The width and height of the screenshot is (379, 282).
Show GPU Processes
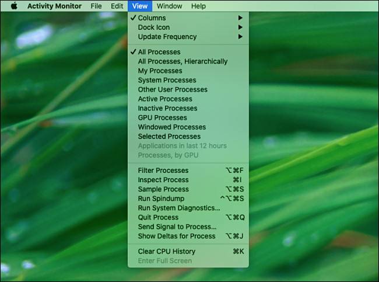[x=188, y=117]
